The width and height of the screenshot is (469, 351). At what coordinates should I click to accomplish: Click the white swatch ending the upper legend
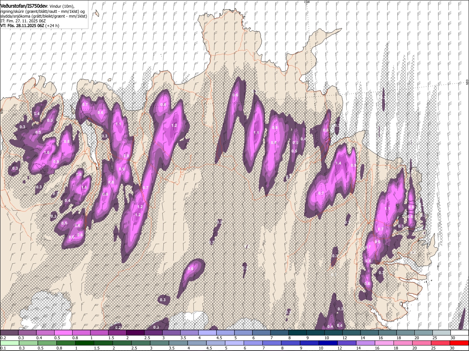point(460,333)
